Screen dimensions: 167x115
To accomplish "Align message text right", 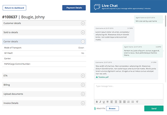I will 120,102.
